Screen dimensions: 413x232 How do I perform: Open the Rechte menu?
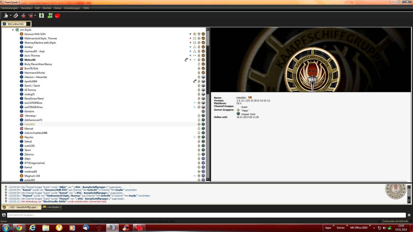(x=47, y=8)
